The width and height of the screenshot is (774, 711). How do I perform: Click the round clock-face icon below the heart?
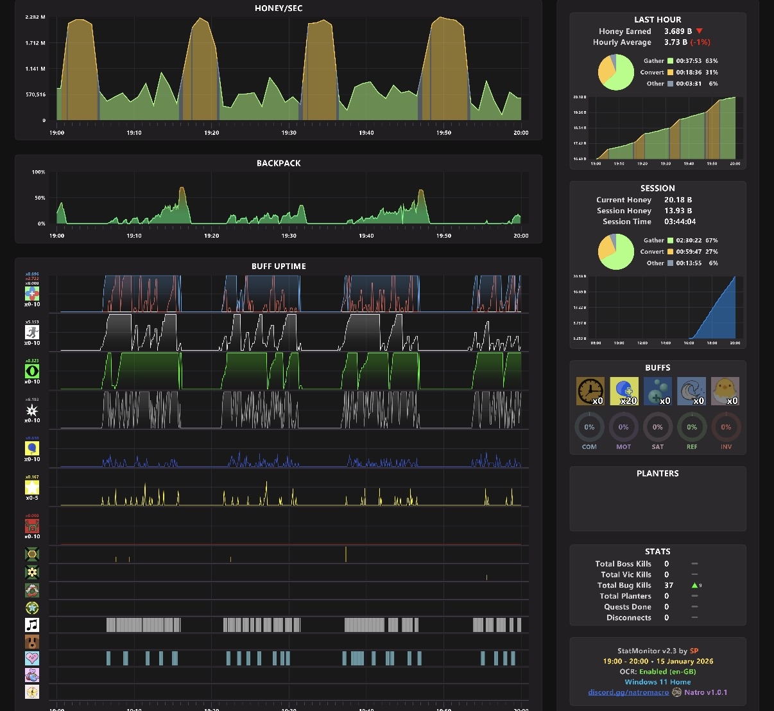(32, 692)
